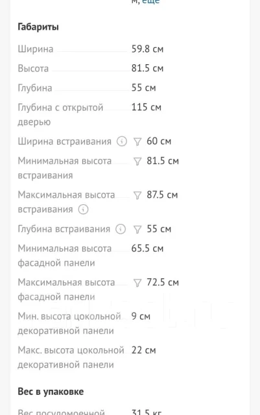This screenshot has width=260, height=415.
Task: Select the 55 см Глубина value
Action: click(x=144, y=88)
